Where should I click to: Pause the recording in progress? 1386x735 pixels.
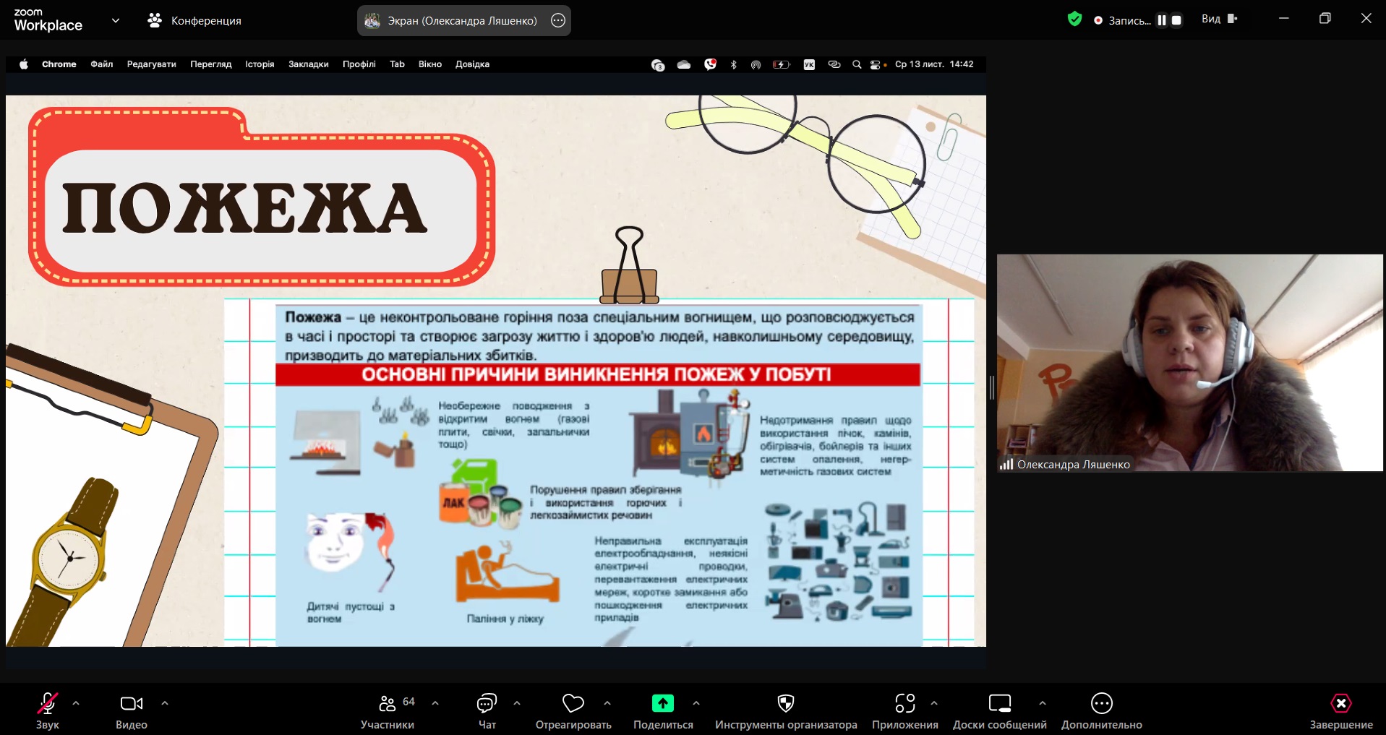click(x=1161, y=20)
